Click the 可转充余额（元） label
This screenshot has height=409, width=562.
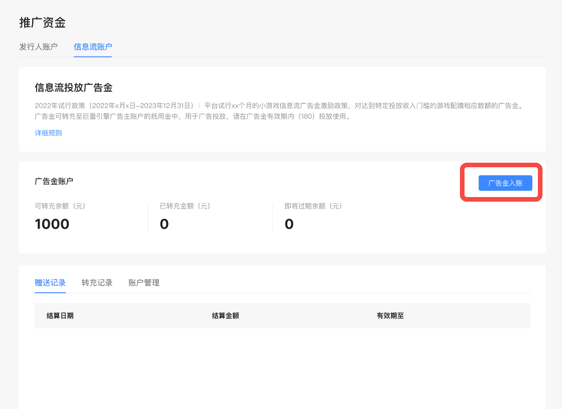[x=60, y=206]
